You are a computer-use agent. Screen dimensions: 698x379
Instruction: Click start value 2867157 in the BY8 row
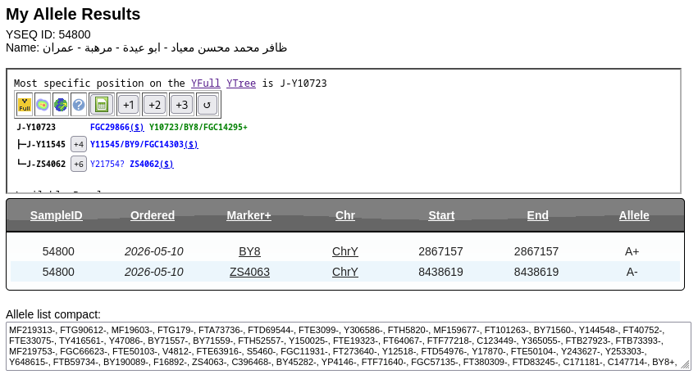pyautogui.click(x=440, y=251)
